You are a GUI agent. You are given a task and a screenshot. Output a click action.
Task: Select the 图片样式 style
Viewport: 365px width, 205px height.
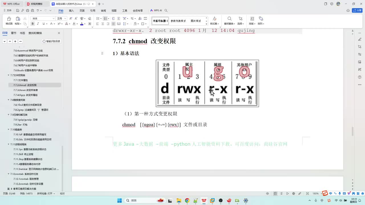(196, 21)
